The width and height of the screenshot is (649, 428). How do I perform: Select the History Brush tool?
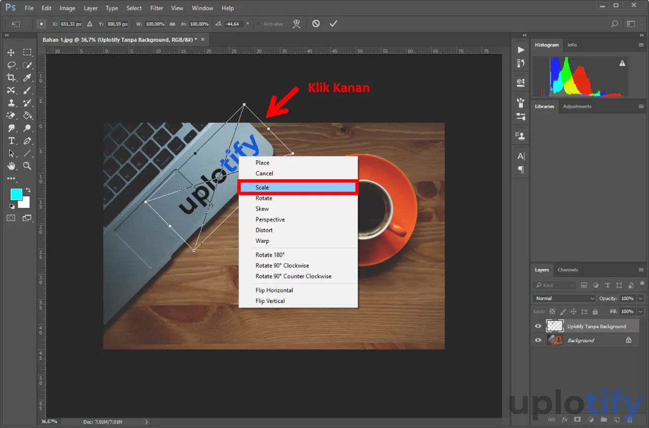(x=27, y=103)
